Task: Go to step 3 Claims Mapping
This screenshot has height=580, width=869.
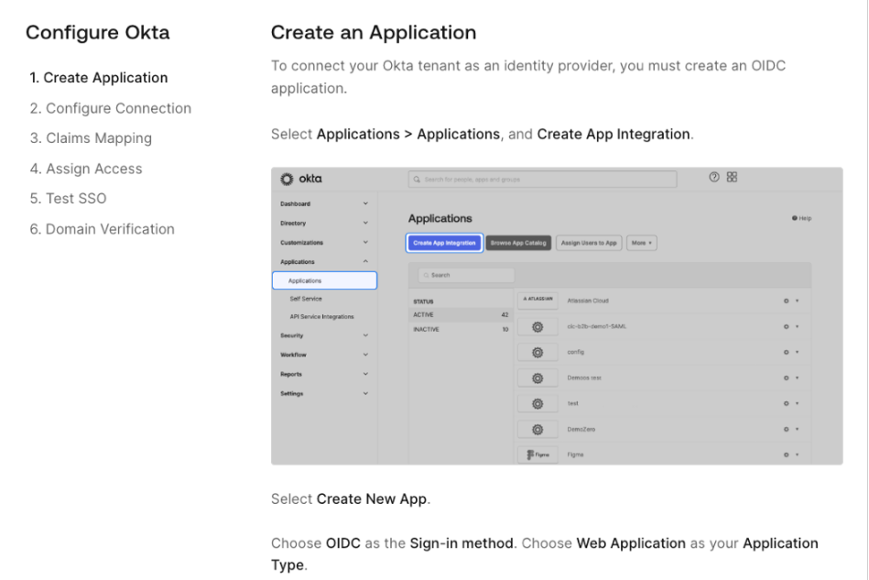Action: pyautogui.click(x=91, y=138)
